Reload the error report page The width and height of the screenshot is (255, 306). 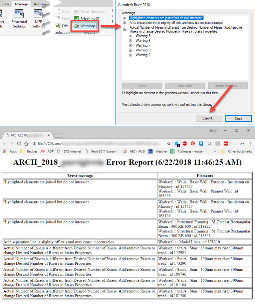coord(19,144)
